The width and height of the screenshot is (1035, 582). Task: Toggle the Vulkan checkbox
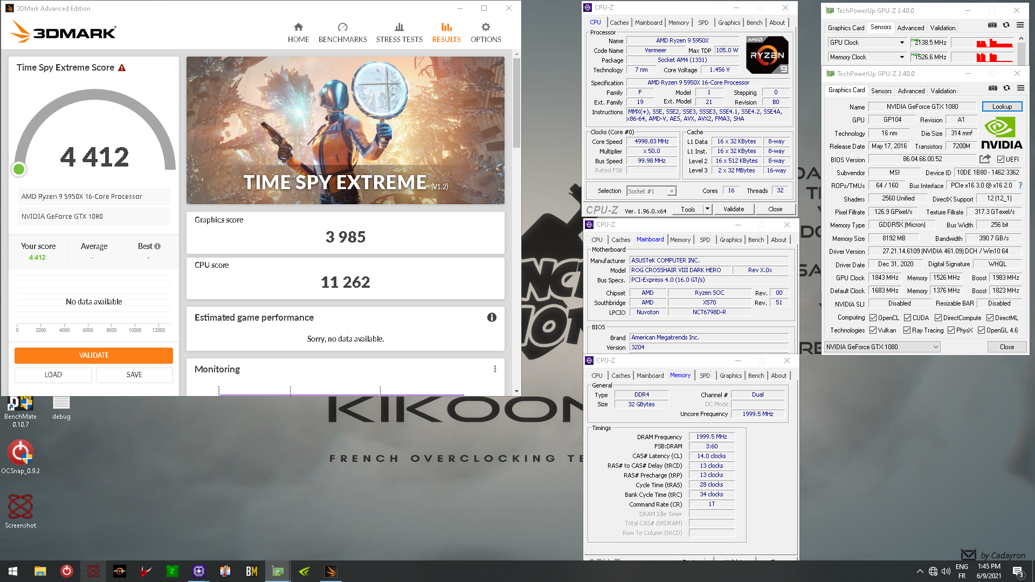tap(873, 330)
